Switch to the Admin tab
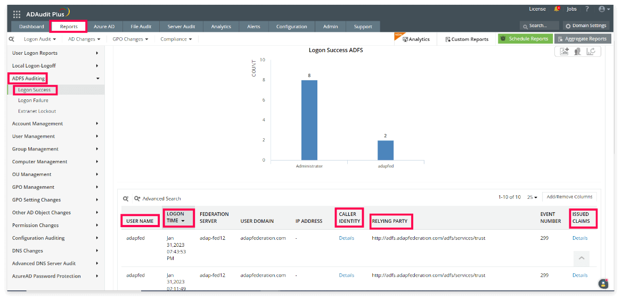The image size is (622, 301). 330,27
